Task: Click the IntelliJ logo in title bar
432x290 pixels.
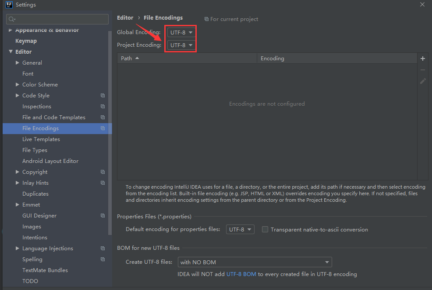Action: [x=9, y=5]
